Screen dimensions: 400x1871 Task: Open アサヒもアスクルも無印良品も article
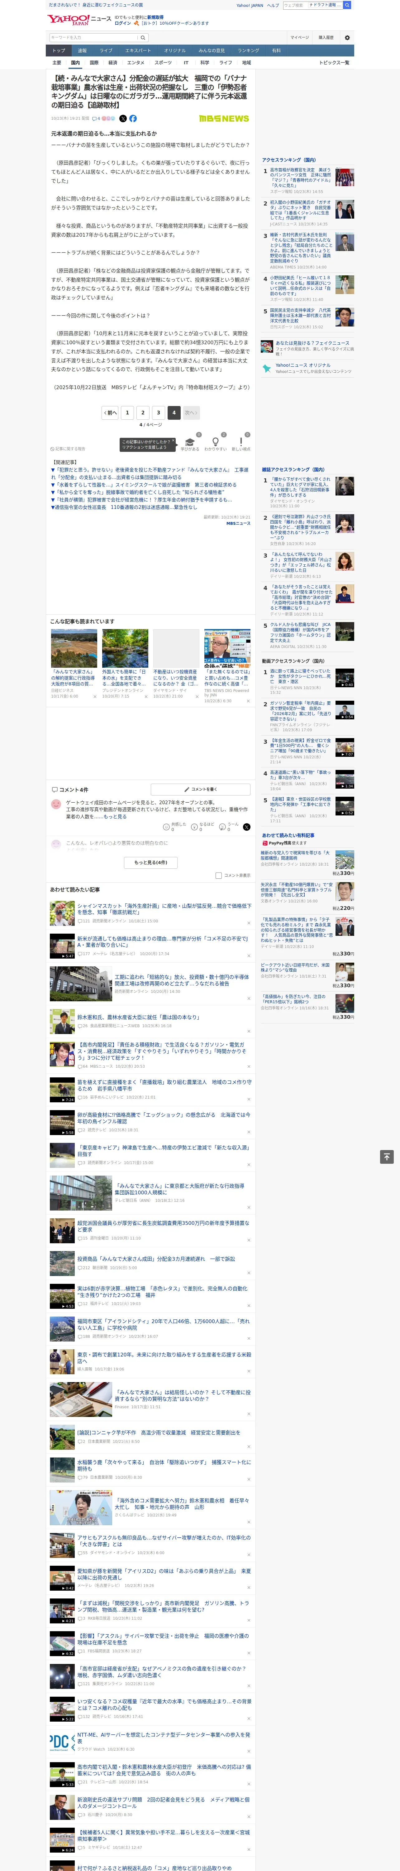(164, 1540)
